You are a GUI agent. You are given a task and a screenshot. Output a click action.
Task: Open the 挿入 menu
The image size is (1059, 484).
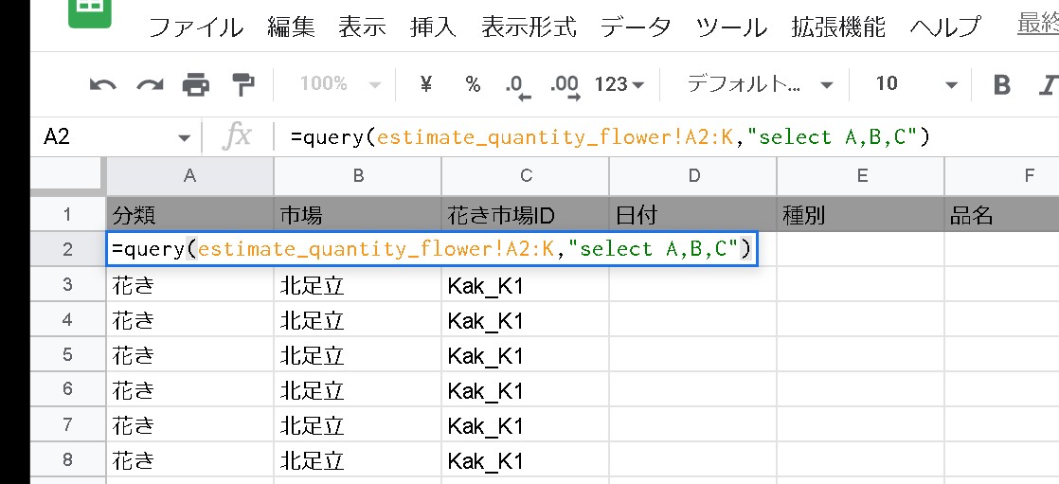[433, 27]
